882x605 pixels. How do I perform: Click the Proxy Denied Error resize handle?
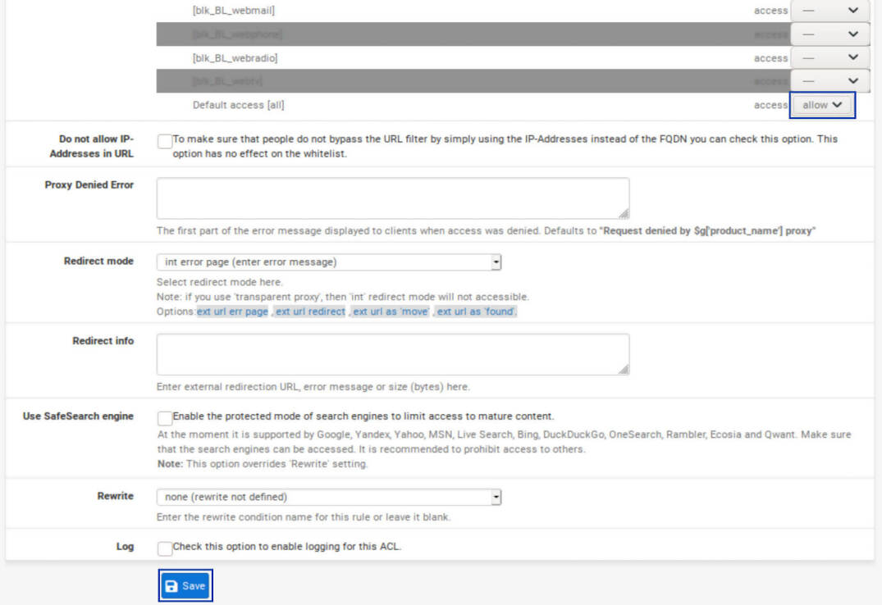[625, 212]
